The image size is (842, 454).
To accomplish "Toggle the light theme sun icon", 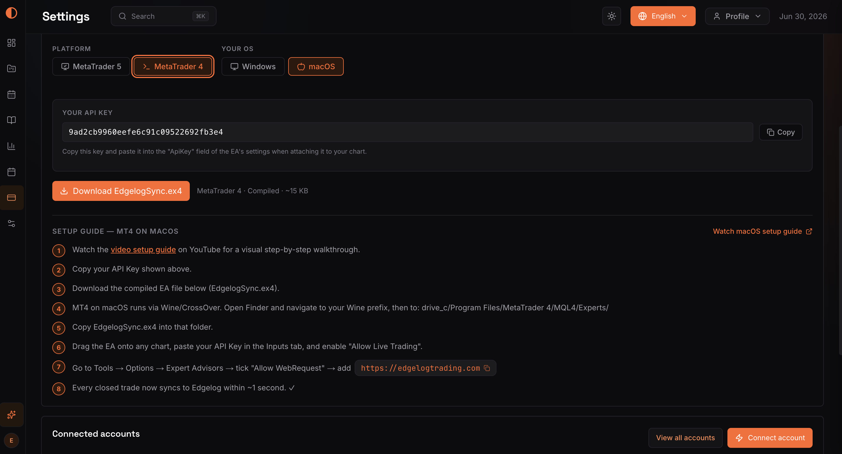I will [x=612, y=16].
